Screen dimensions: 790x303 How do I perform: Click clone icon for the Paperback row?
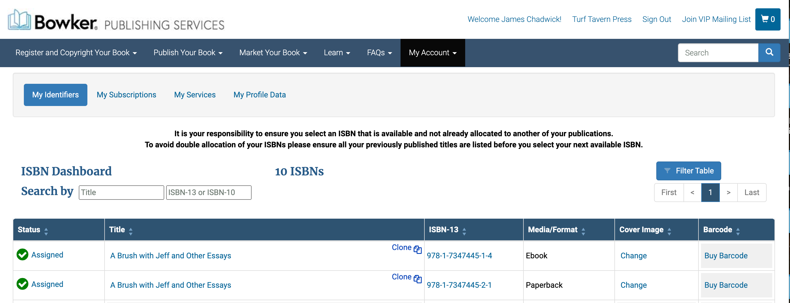tap(417, 279)
